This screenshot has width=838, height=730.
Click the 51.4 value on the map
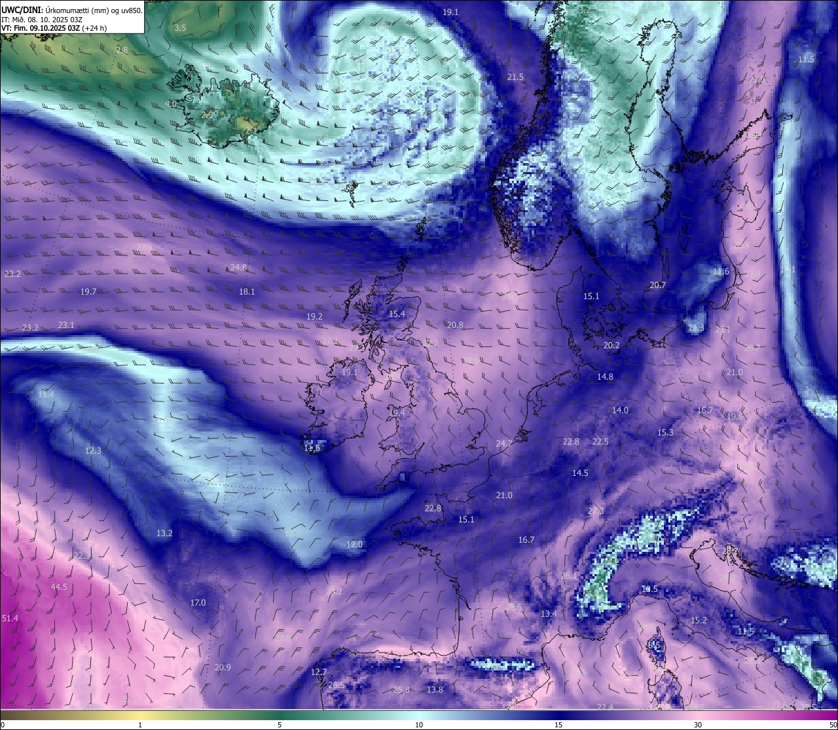pyautogui.click(x=10, y=618)
